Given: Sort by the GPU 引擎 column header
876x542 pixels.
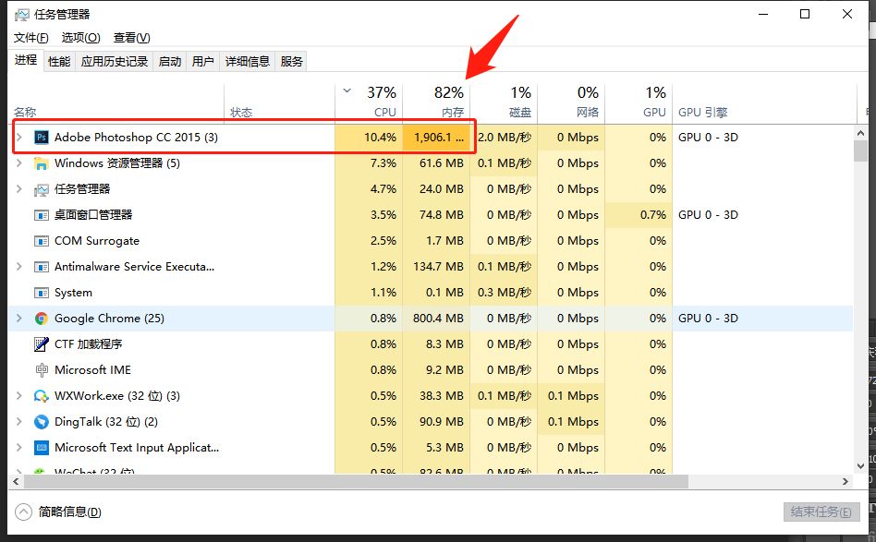Looking at the screenshot, I should pyautogui.click(x=764, y=102).
